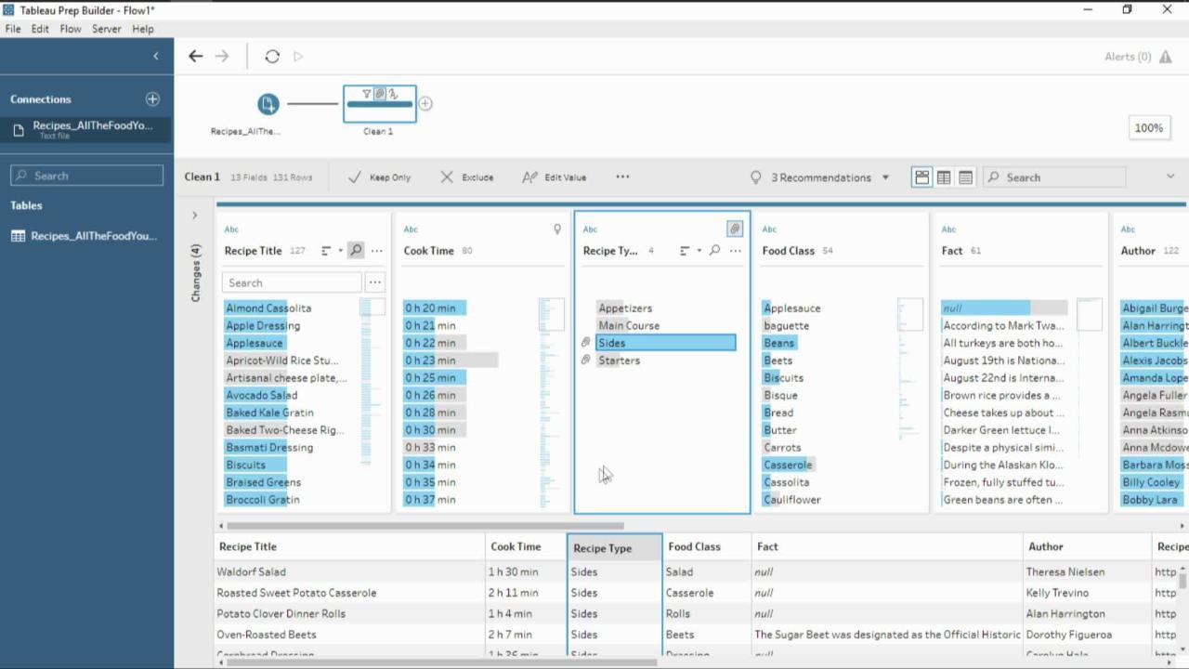The image size is (1189, 669).
Task: Select Recipes_AllTheFoodYou connection file
Action: (x=85, y=129)
